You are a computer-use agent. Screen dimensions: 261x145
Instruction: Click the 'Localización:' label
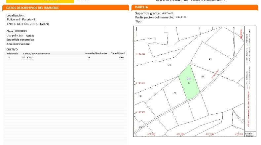tap(16, 15)
